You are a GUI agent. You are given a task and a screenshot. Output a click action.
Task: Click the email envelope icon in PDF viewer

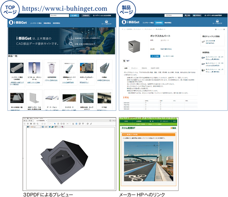(34, 124)
